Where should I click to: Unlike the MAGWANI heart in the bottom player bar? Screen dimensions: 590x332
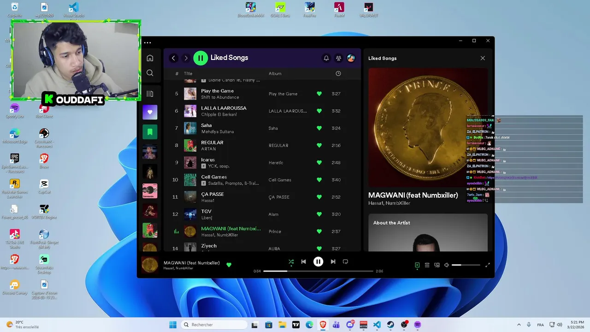229,265
